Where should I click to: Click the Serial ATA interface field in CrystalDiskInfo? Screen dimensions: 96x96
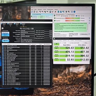(28, 35)
